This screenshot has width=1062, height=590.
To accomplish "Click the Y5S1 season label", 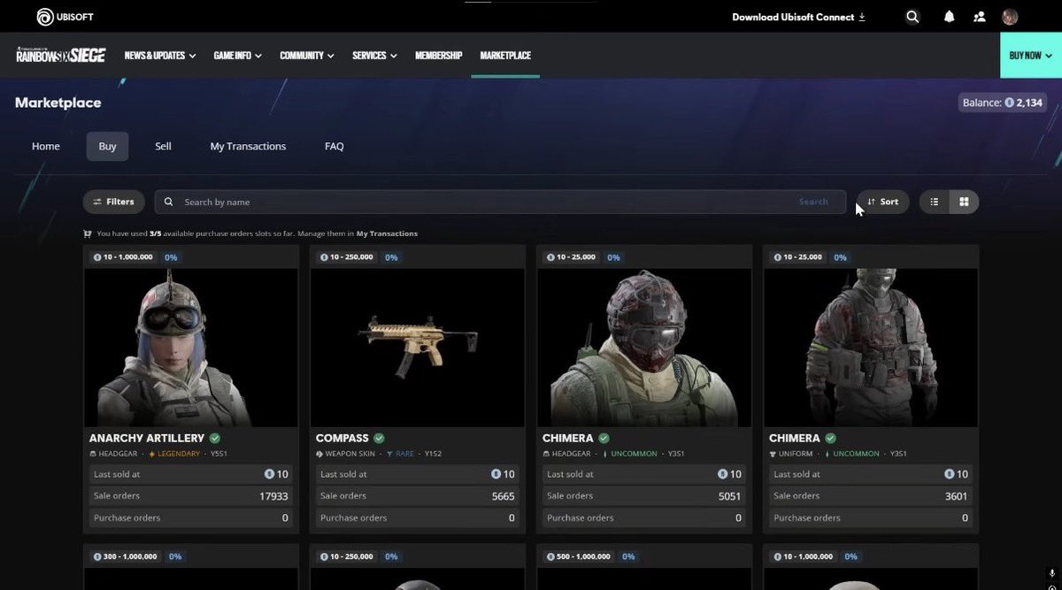I will click(x=219, y=454).
